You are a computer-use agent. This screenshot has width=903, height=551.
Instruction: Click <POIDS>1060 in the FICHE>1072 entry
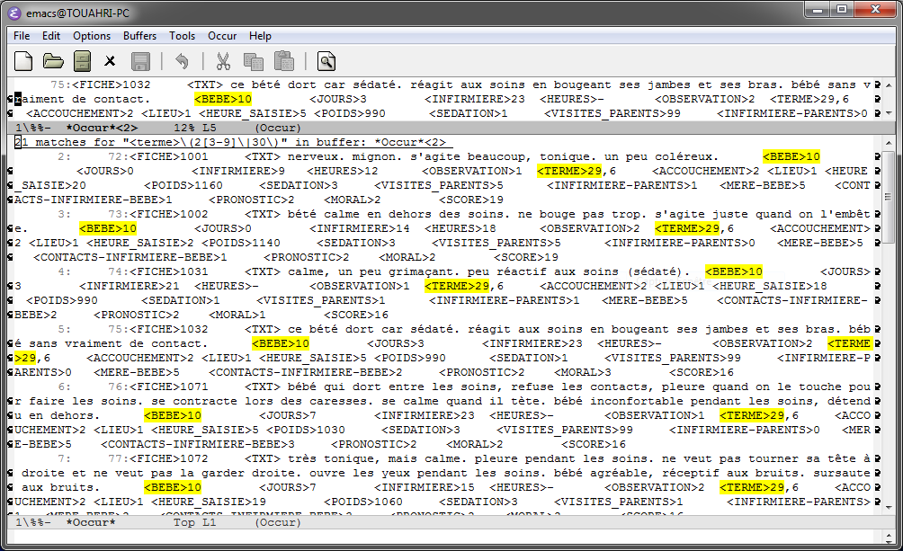pos(362,502)
